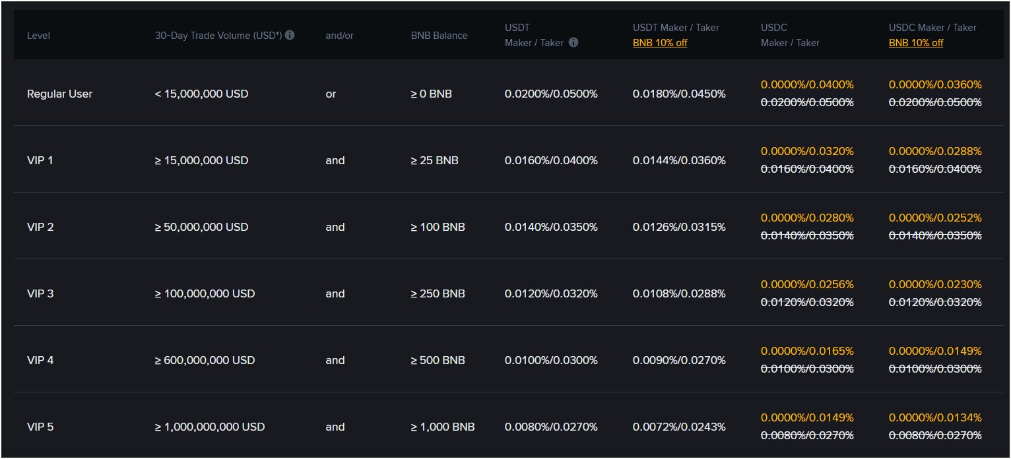Select the VIP 1 level cell

tap(40, 160)
